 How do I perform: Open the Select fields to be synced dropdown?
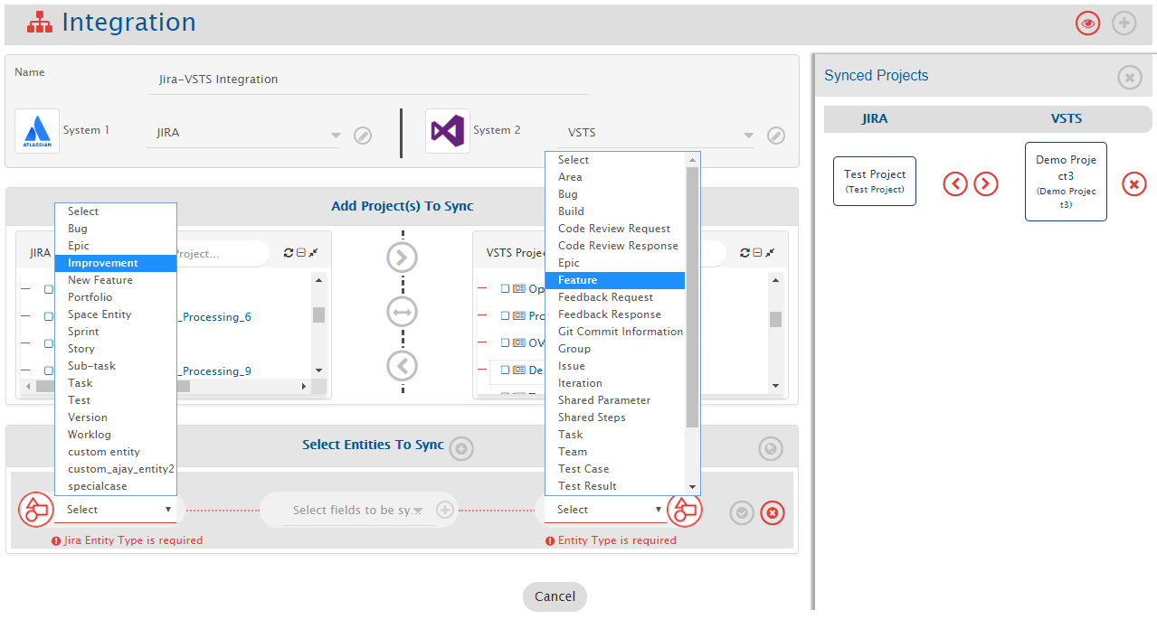(x=357, y=511)
